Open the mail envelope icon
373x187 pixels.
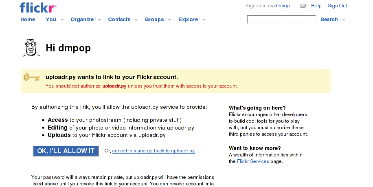pos(303,6)
